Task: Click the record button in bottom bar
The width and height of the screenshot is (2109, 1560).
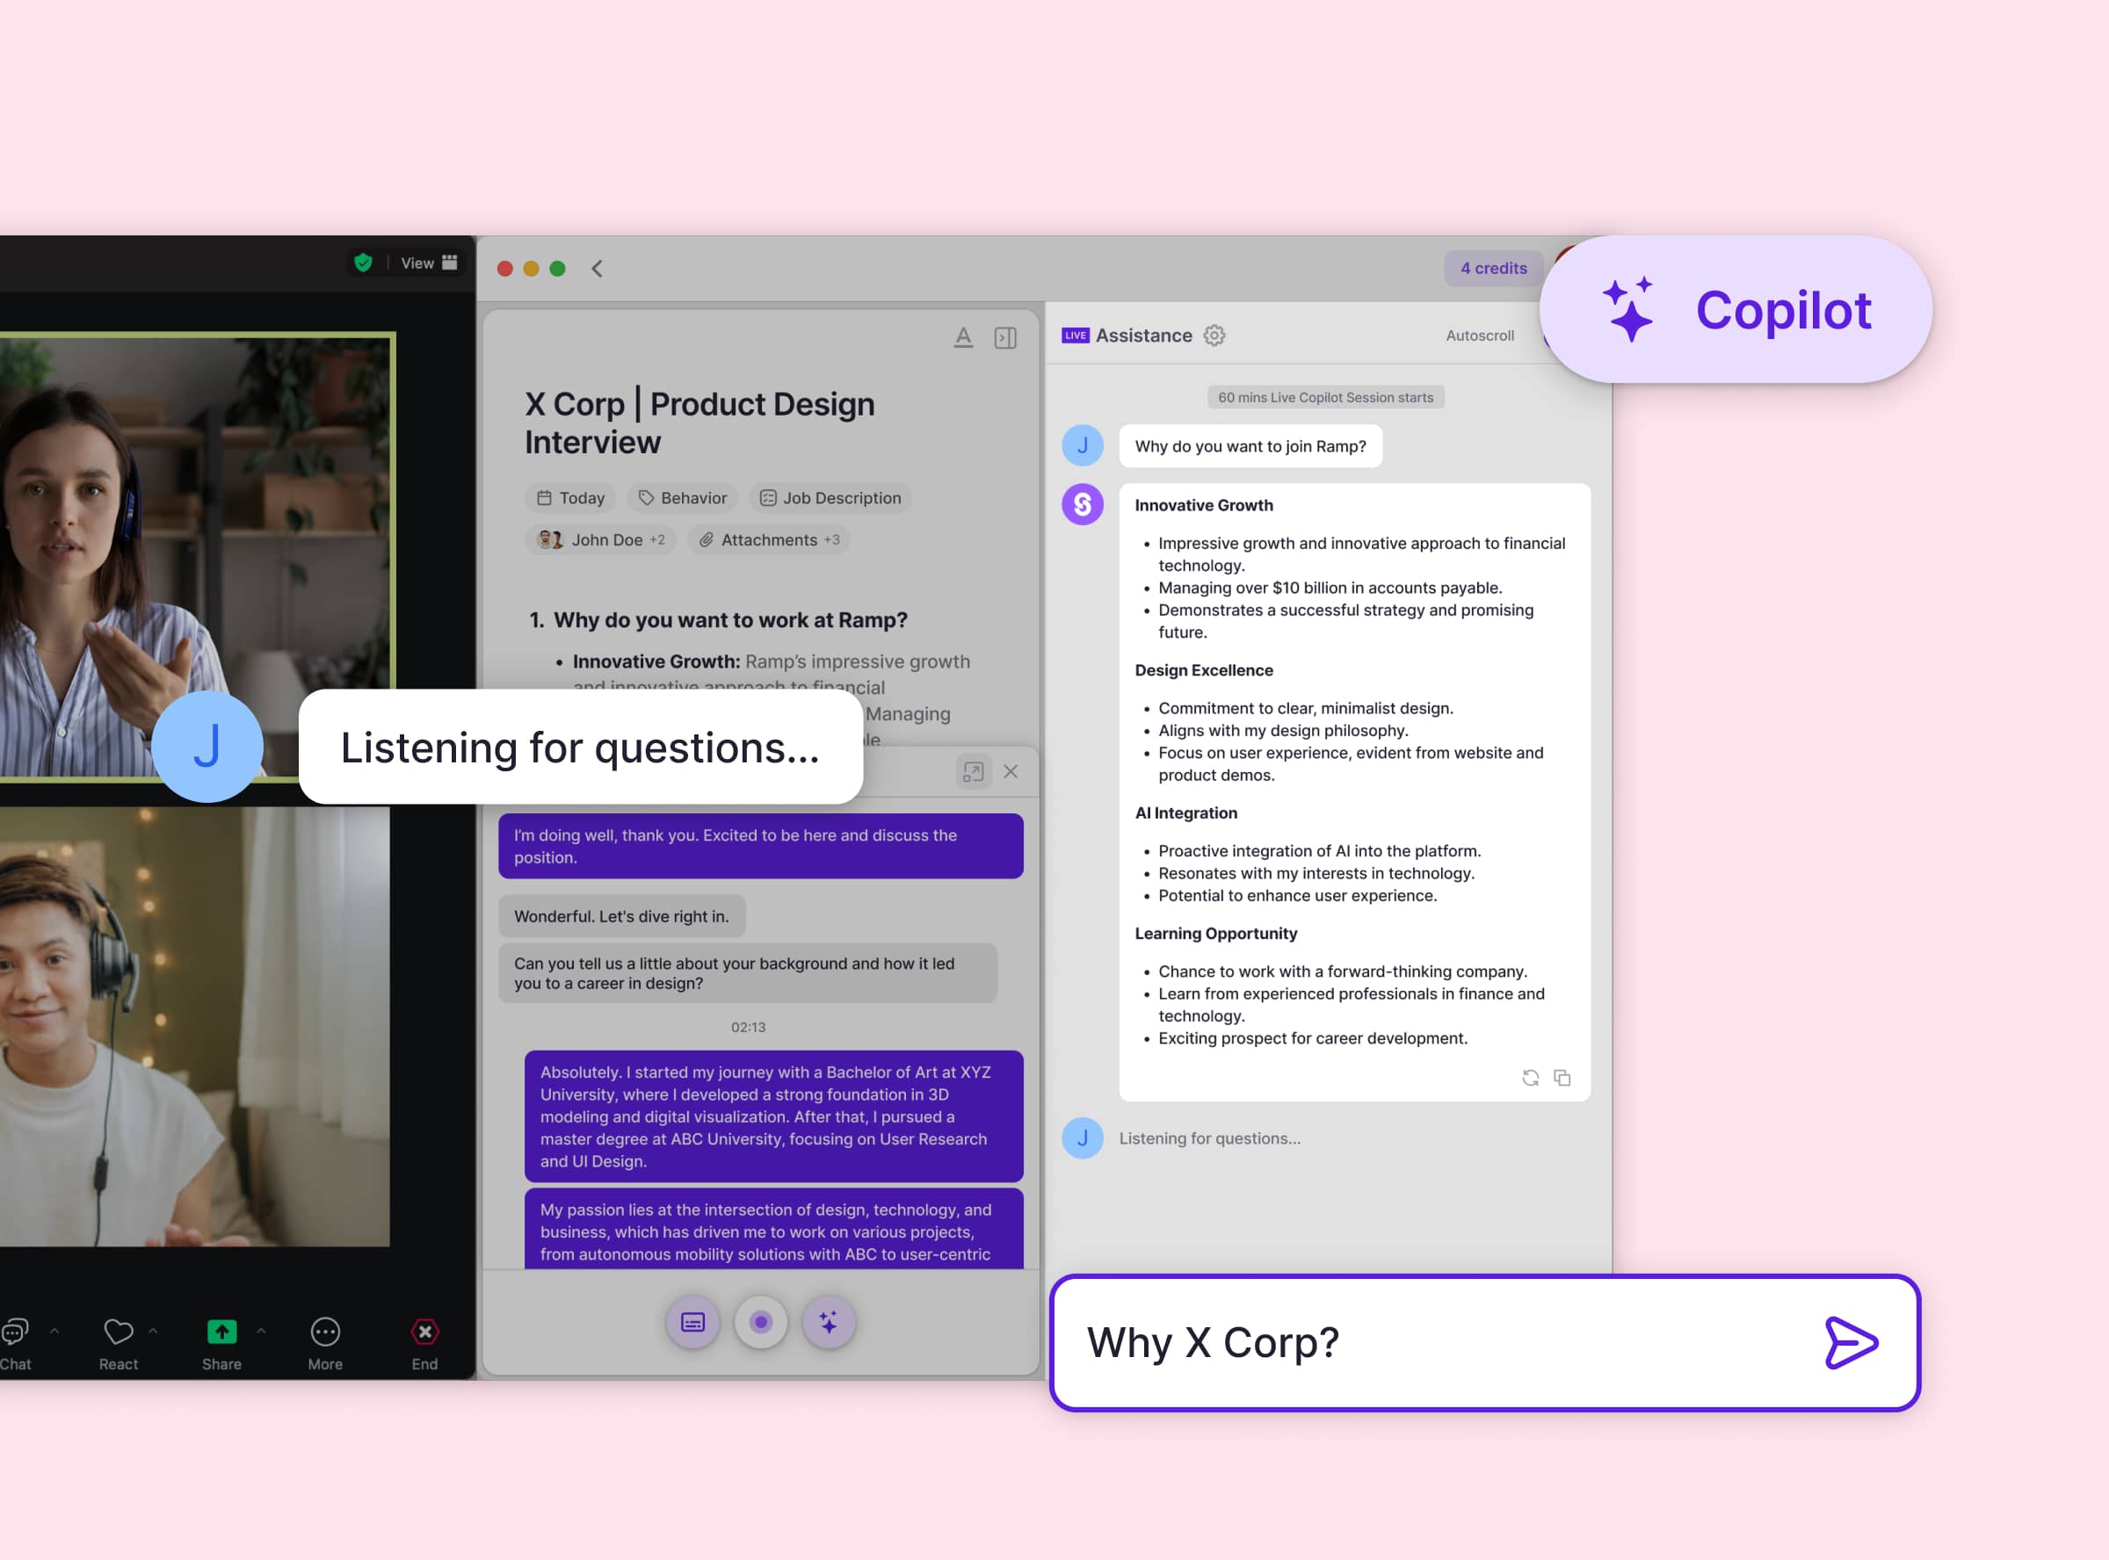Action: 760,1322
